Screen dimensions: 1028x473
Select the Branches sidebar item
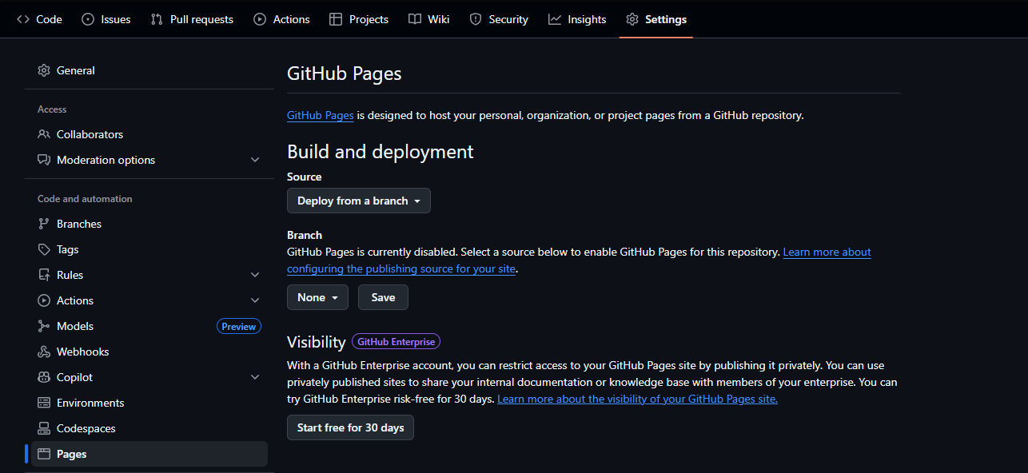[78, 223]
